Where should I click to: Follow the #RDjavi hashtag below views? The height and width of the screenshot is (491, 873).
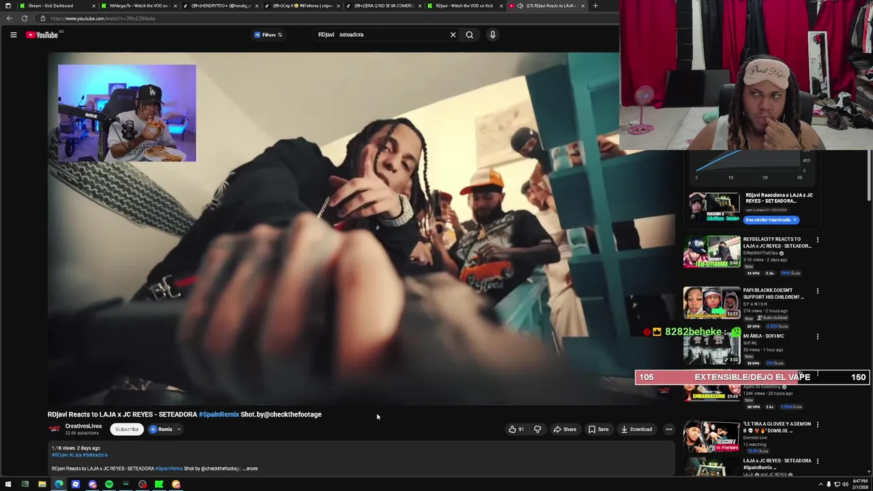point(59,455)
